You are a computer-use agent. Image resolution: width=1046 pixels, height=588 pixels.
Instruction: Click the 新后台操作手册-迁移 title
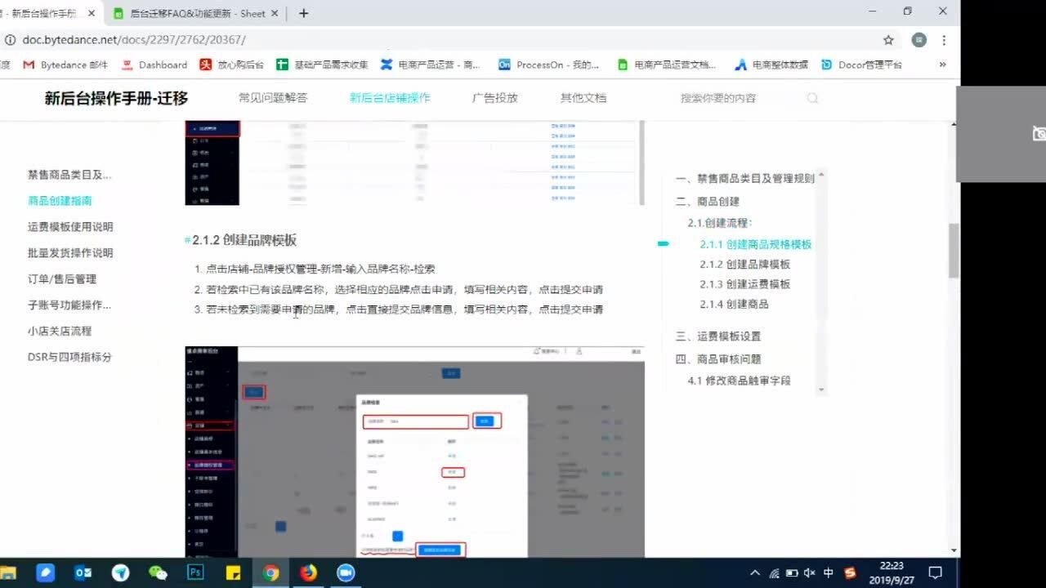click(116, 98)
